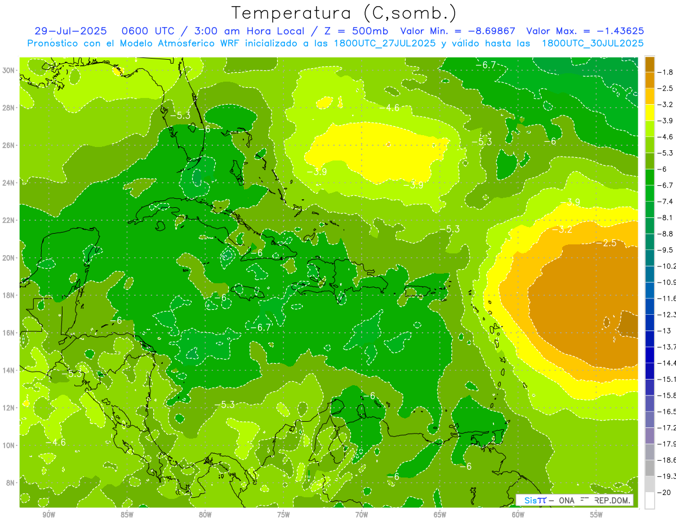The height and width of the screenshot is (522, 676).
Task: Click the colorbar label "-1.8"
Action: click(x=665, y=72)
